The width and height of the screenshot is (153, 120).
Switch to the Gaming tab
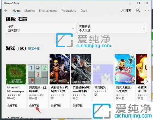click(30, 11)
